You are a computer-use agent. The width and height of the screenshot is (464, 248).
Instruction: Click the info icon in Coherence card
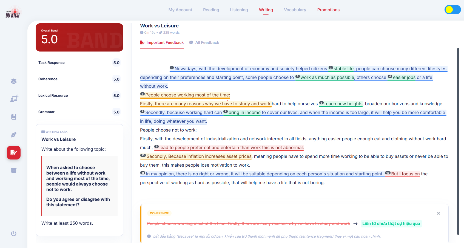tap(149, 236)
